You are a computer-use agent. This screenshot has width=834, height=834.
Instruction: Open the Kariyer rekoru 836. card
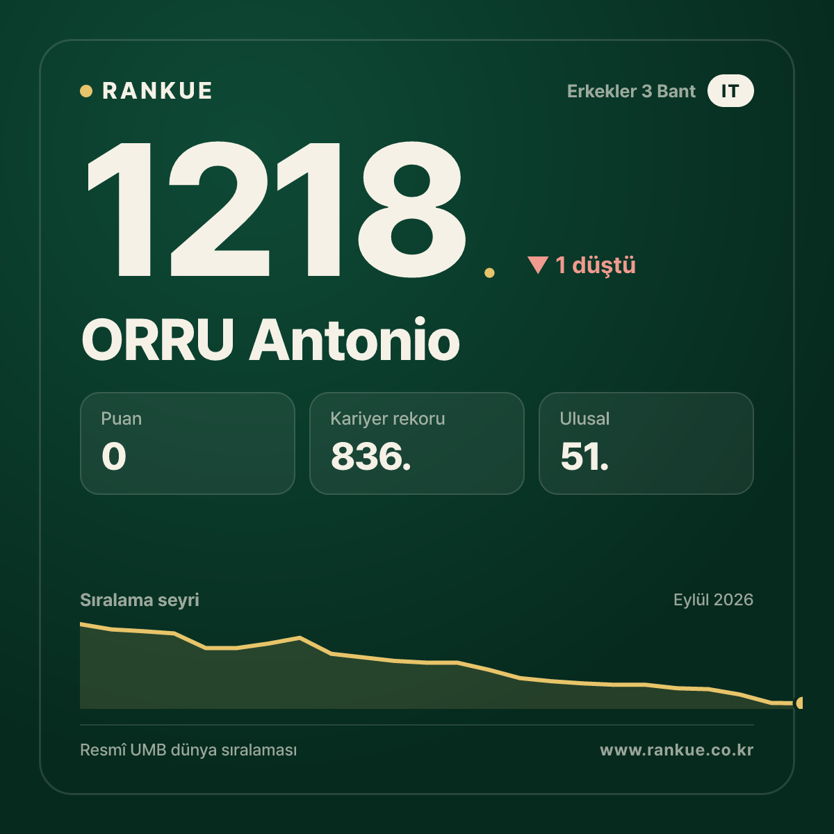(417, 443)
